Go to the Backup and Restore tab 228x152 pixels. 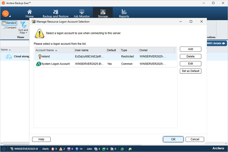pyautogui.click(x=55, y=13)
